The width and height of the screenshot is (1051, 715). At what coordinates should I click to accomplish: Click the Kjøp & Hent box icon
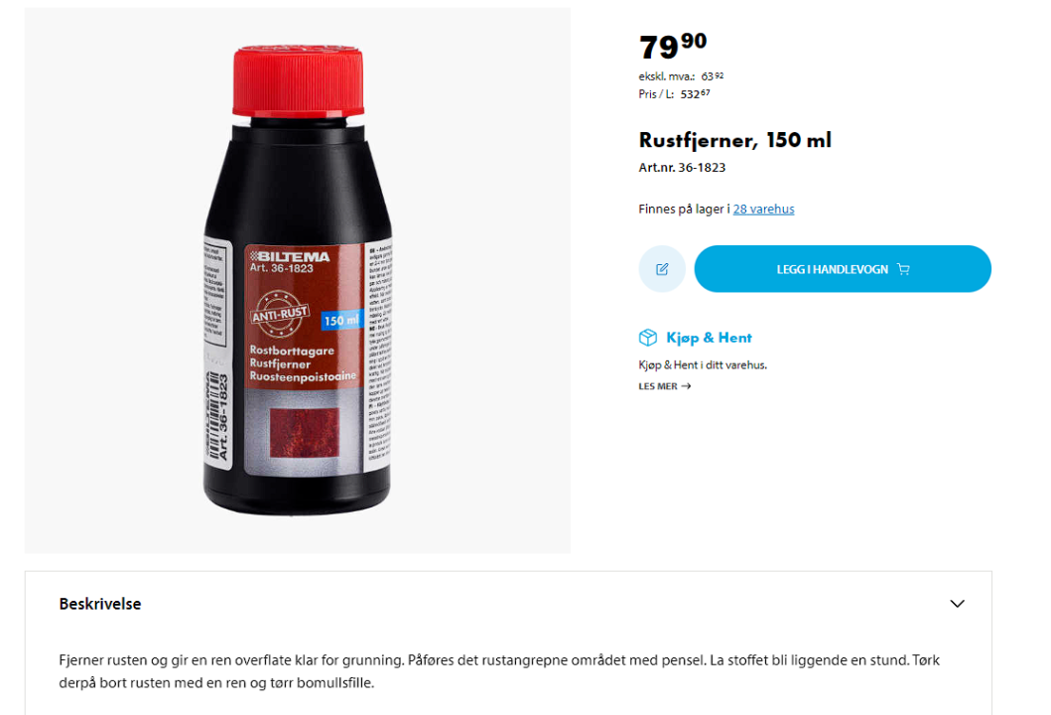click(647, 338)
